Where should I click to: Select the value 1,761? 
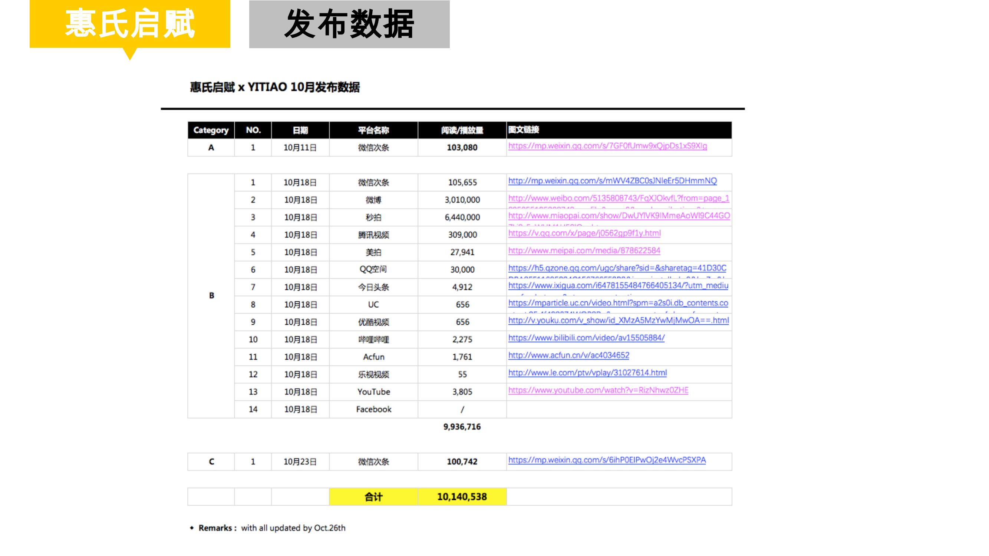463,357
